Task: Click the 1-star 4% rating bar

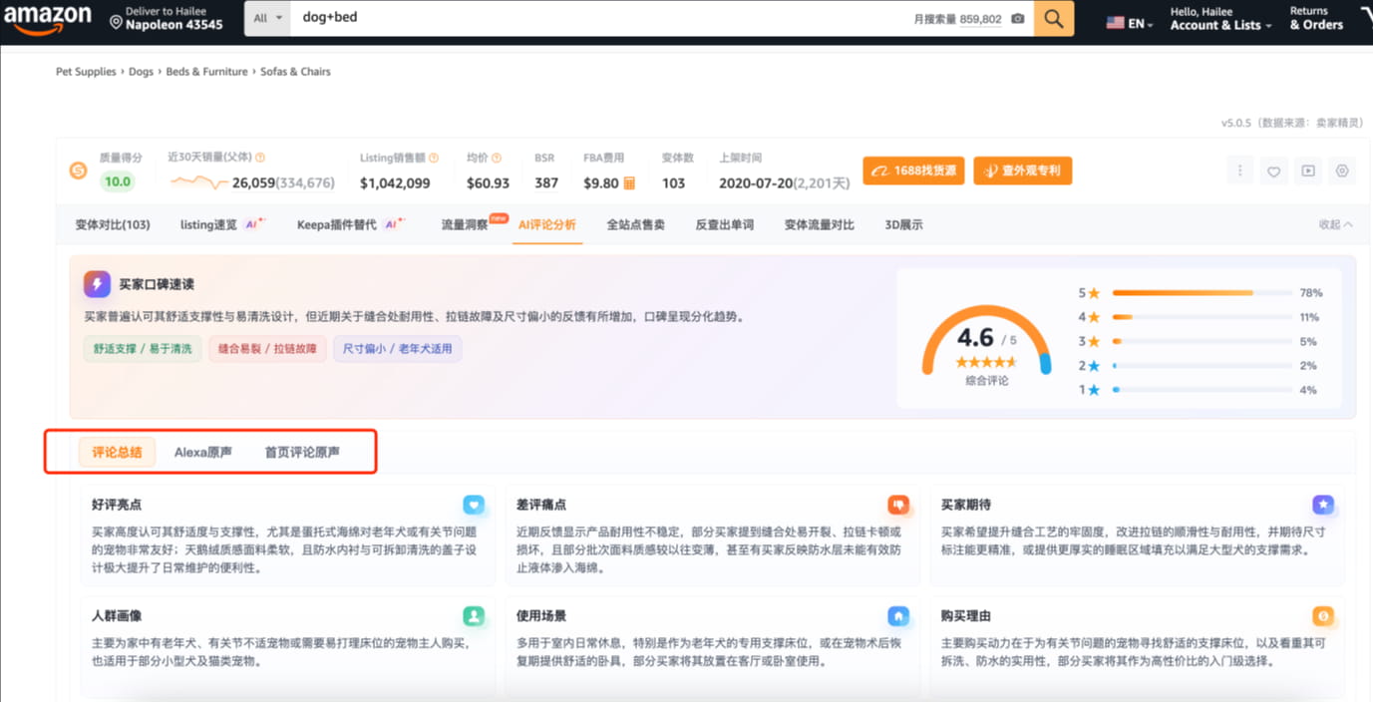Action: (1201, 390)
